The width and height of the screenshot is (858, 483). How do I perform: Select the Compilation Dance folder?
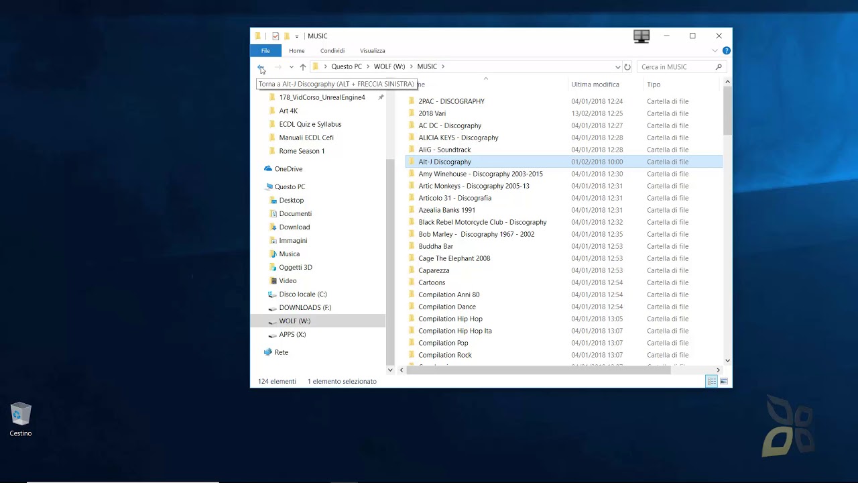(447, 307)
